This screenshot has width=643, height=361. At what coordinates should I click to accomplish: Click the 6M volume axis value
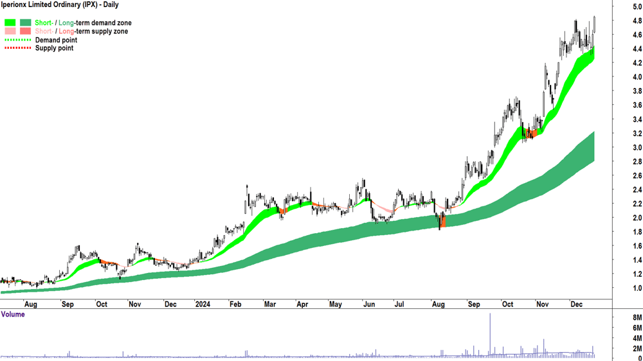tap(637, 328)
